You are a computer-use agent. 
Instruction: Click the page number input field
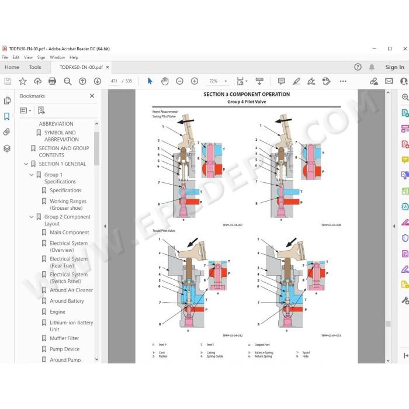point(114,81)
